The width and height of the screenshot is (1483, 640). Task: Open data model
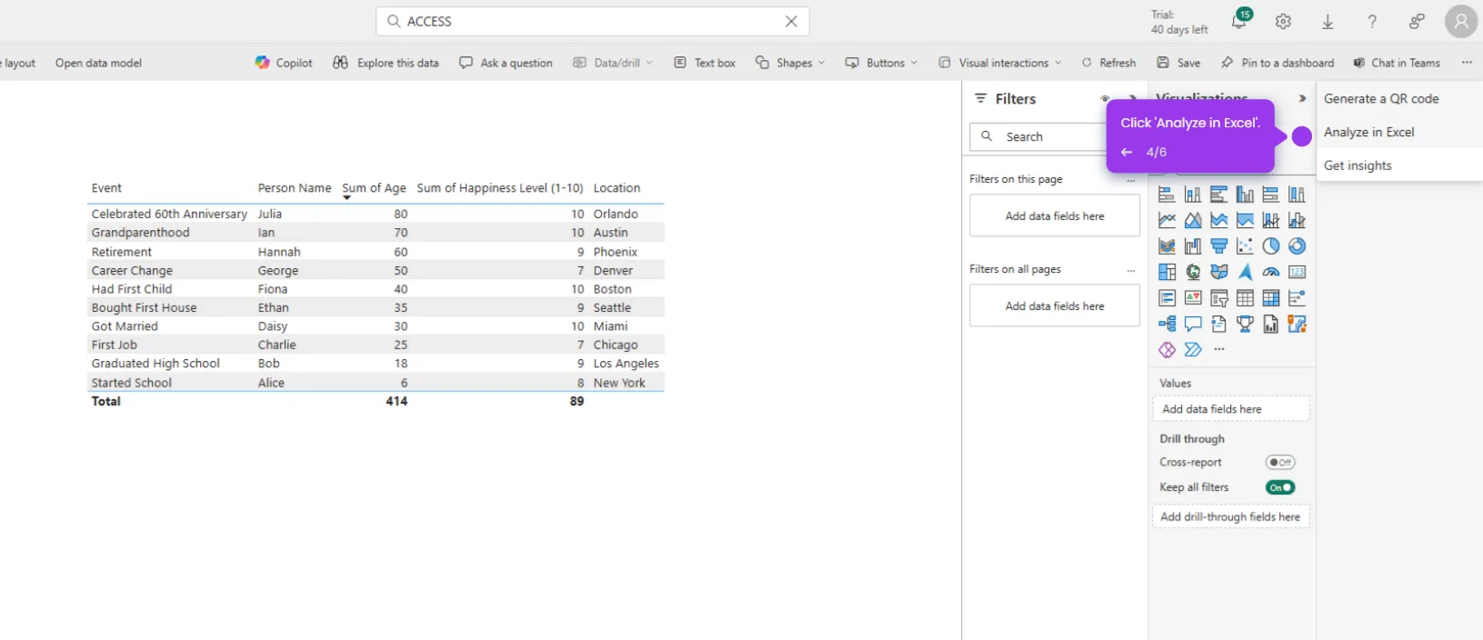98,63
